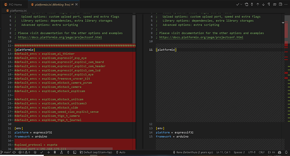Change indentation via Spaces: 2
Viewport: 290px width, 156px height.
point(239,152)
